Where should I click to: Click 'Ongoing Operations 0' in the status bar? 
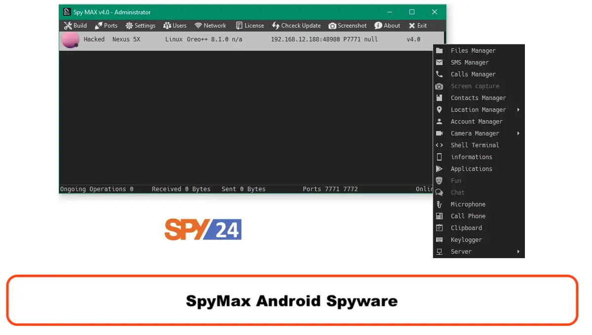coord(97,189)
